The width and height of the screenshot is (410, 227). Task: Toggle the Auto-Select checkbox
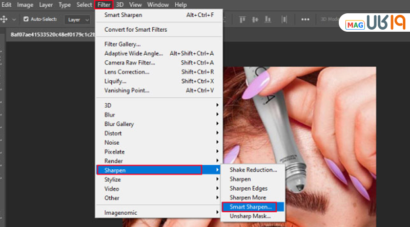tap(26, 19)
